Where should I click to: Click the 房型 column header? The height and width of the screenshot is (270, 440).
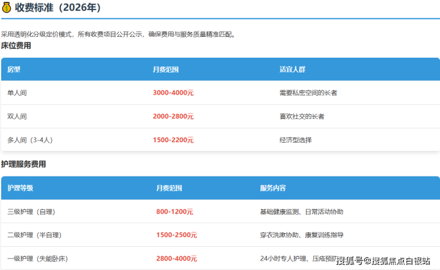click(14, 70)
